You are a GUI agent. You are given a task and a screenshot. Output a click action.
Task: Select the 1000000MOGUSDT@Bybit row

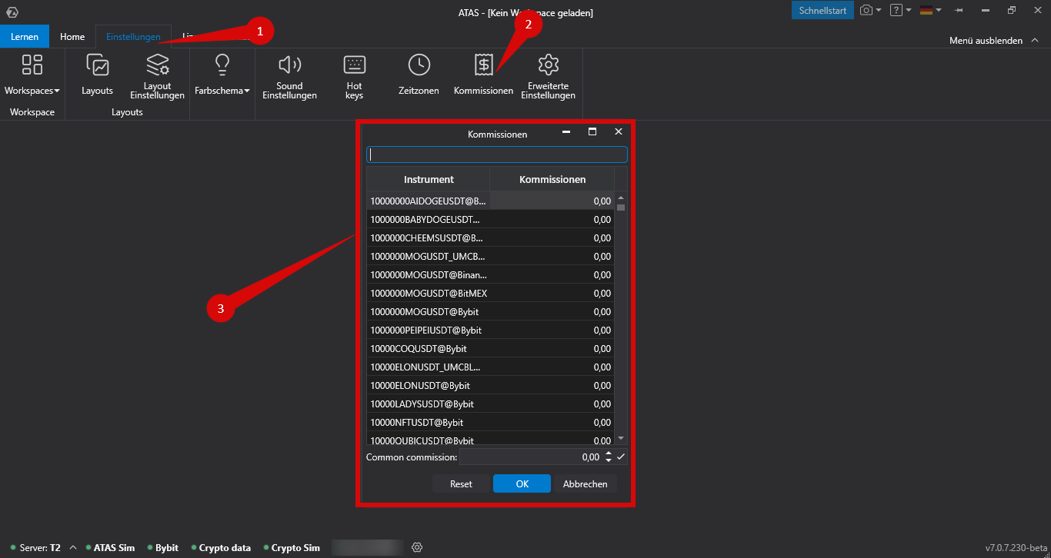pyautogui.click(x=490, y=311)
